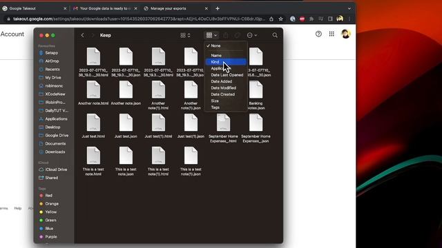Screen dimensions: 442x248
Task: Open My Drive in Finder sidebar
Action: coord(53,77)
